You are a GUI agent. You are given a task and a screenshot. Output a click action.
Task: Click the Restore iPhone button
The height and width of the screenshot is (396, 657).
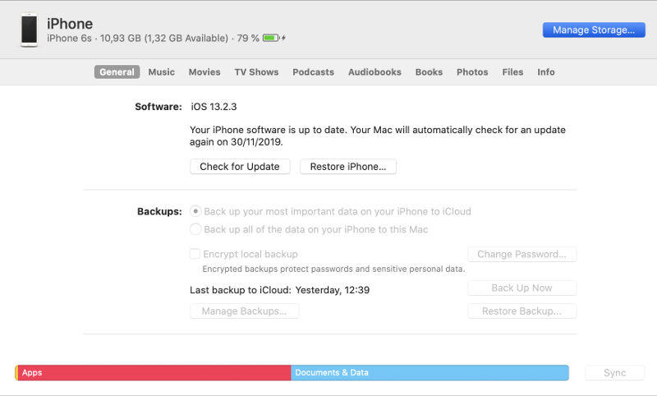tap(348, 167)
